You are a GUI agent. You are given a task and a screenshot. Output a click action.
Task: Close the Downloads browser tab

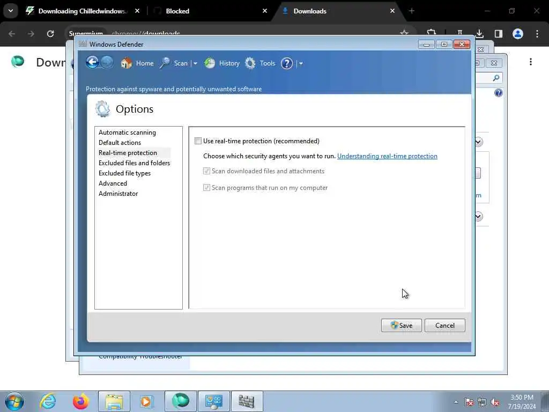point(392,11)
